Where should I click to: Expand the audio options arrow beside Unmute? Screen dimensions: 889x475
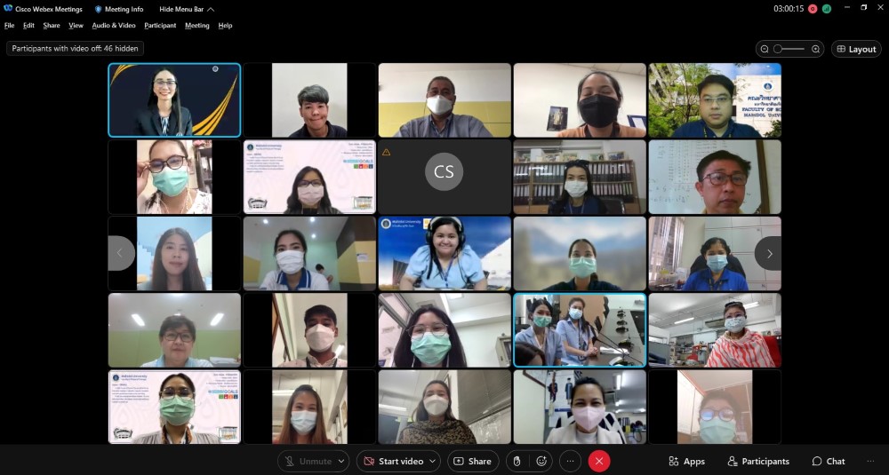point(341,461)
